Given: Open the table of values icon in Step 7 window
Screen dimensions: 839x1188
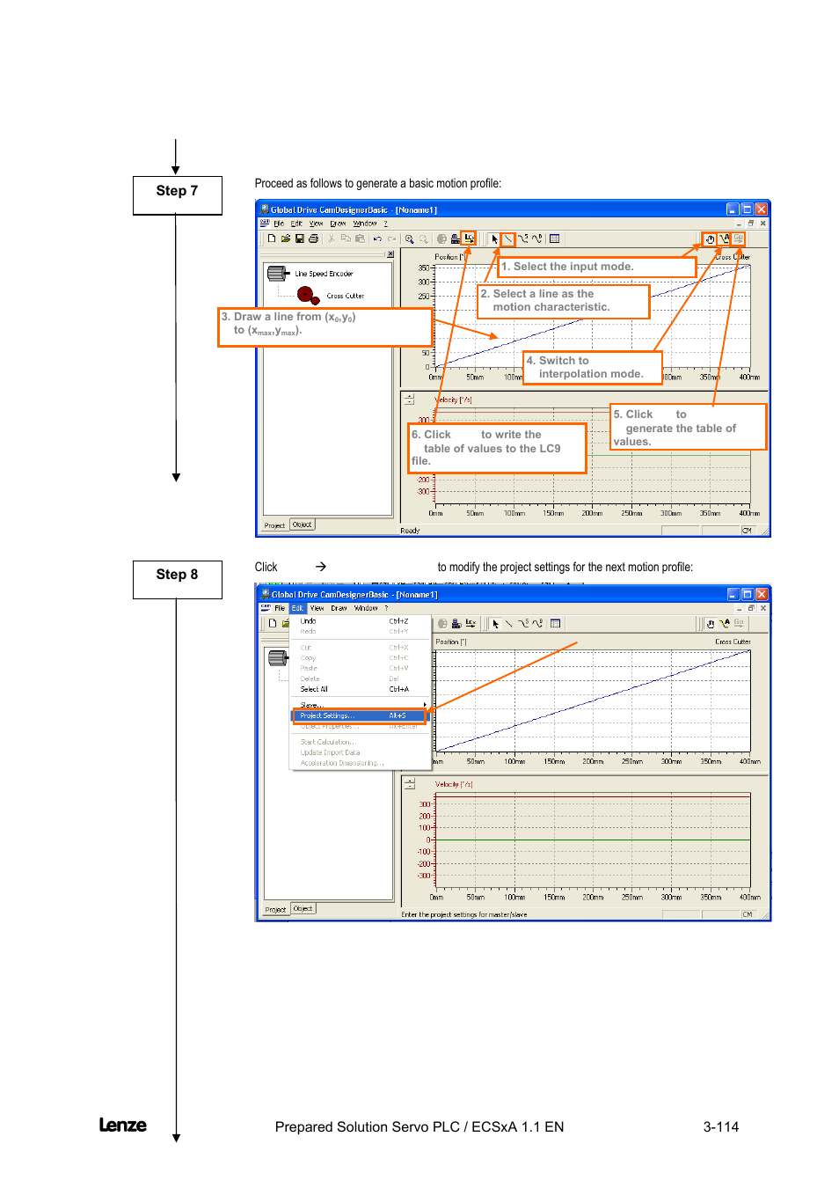Looking at the screenshot, I should coord(555,238).
